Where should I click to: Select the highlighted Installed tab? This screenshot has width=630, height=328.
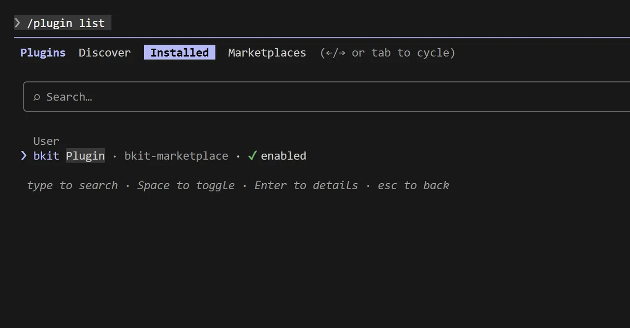(x=179, y=53)
